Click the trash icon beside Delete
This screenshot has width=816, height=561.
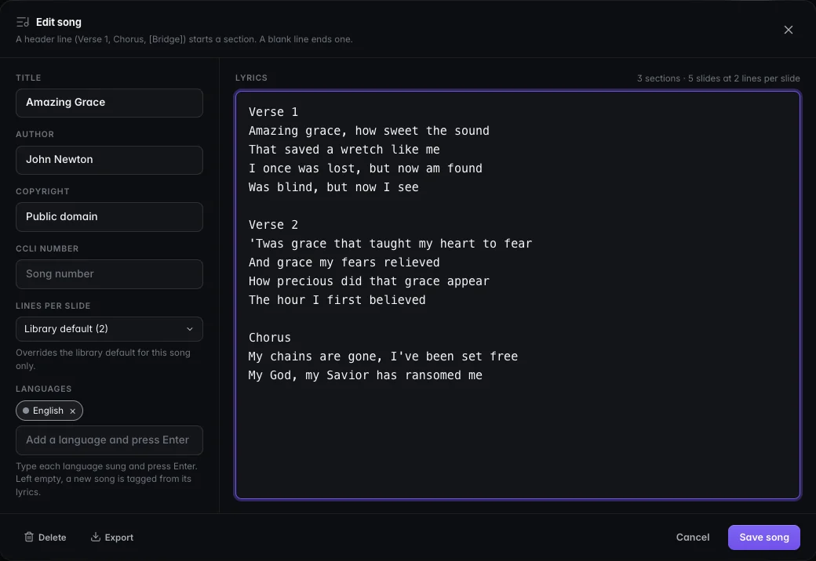pos(29,537)
